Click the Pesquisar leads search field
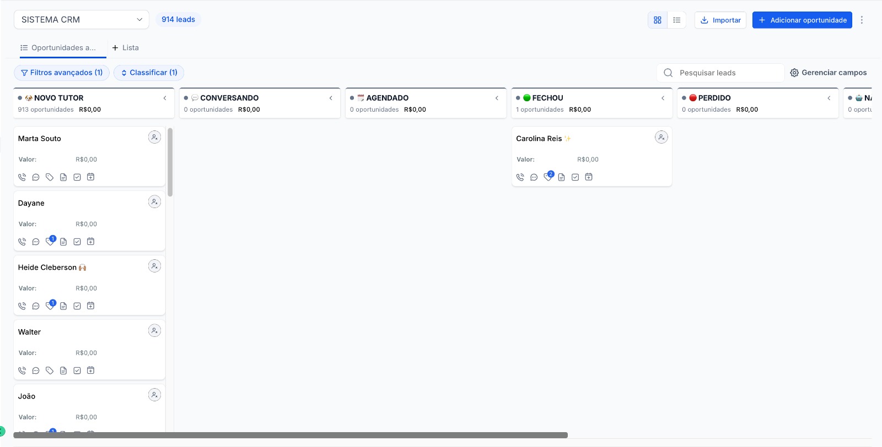Image resolution: width=882 pixels, height=447 pixels. tap(720, 73)
